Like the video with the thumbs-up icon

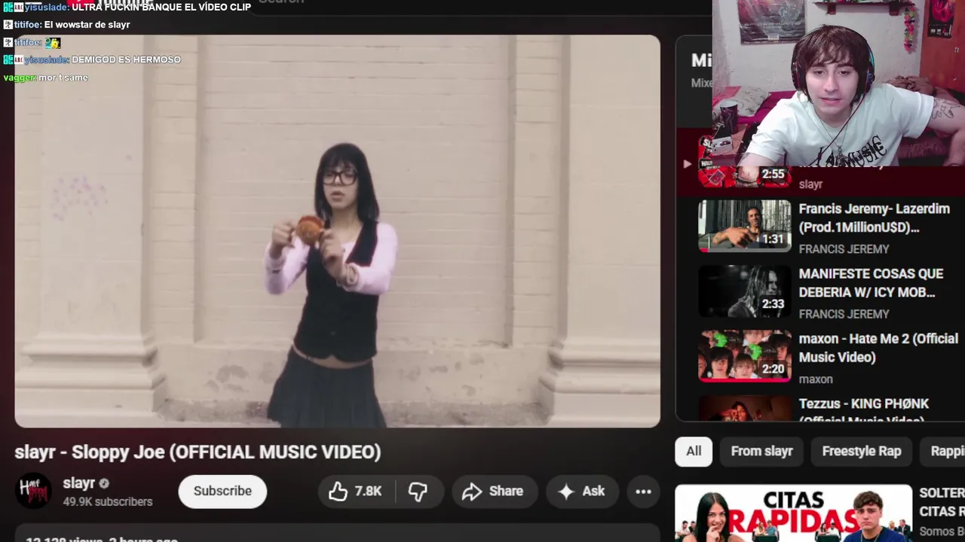[x=338, y=492]
